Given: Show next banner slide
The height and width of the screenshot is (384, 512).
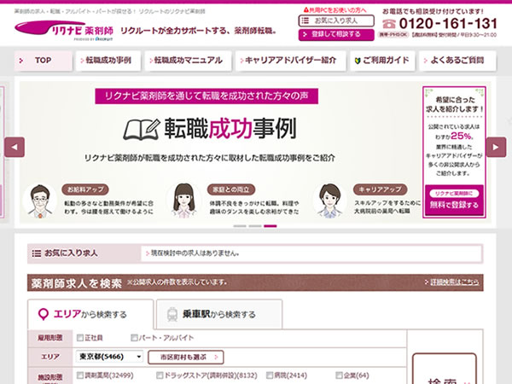Looking at the screenshot, I should click(x=496, y=147).
